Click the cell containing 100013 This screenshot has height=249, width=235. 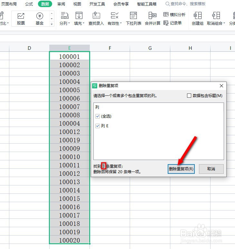[70, 182]
